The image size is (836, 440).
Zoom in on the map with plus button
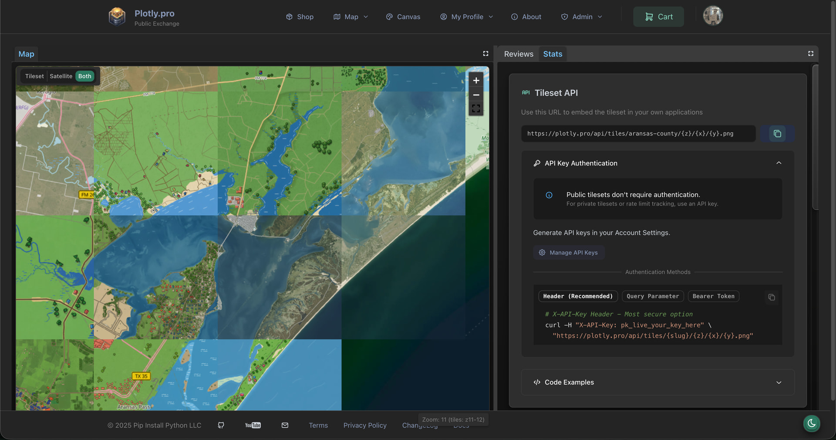coord(476,81)
